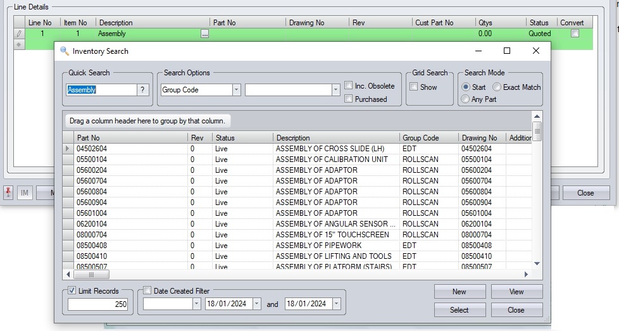Image resolution: width=619 pixels, height=331 pixels.
Task: Enable the Inc. Obsolete checkbox
Action: [349, 86]
